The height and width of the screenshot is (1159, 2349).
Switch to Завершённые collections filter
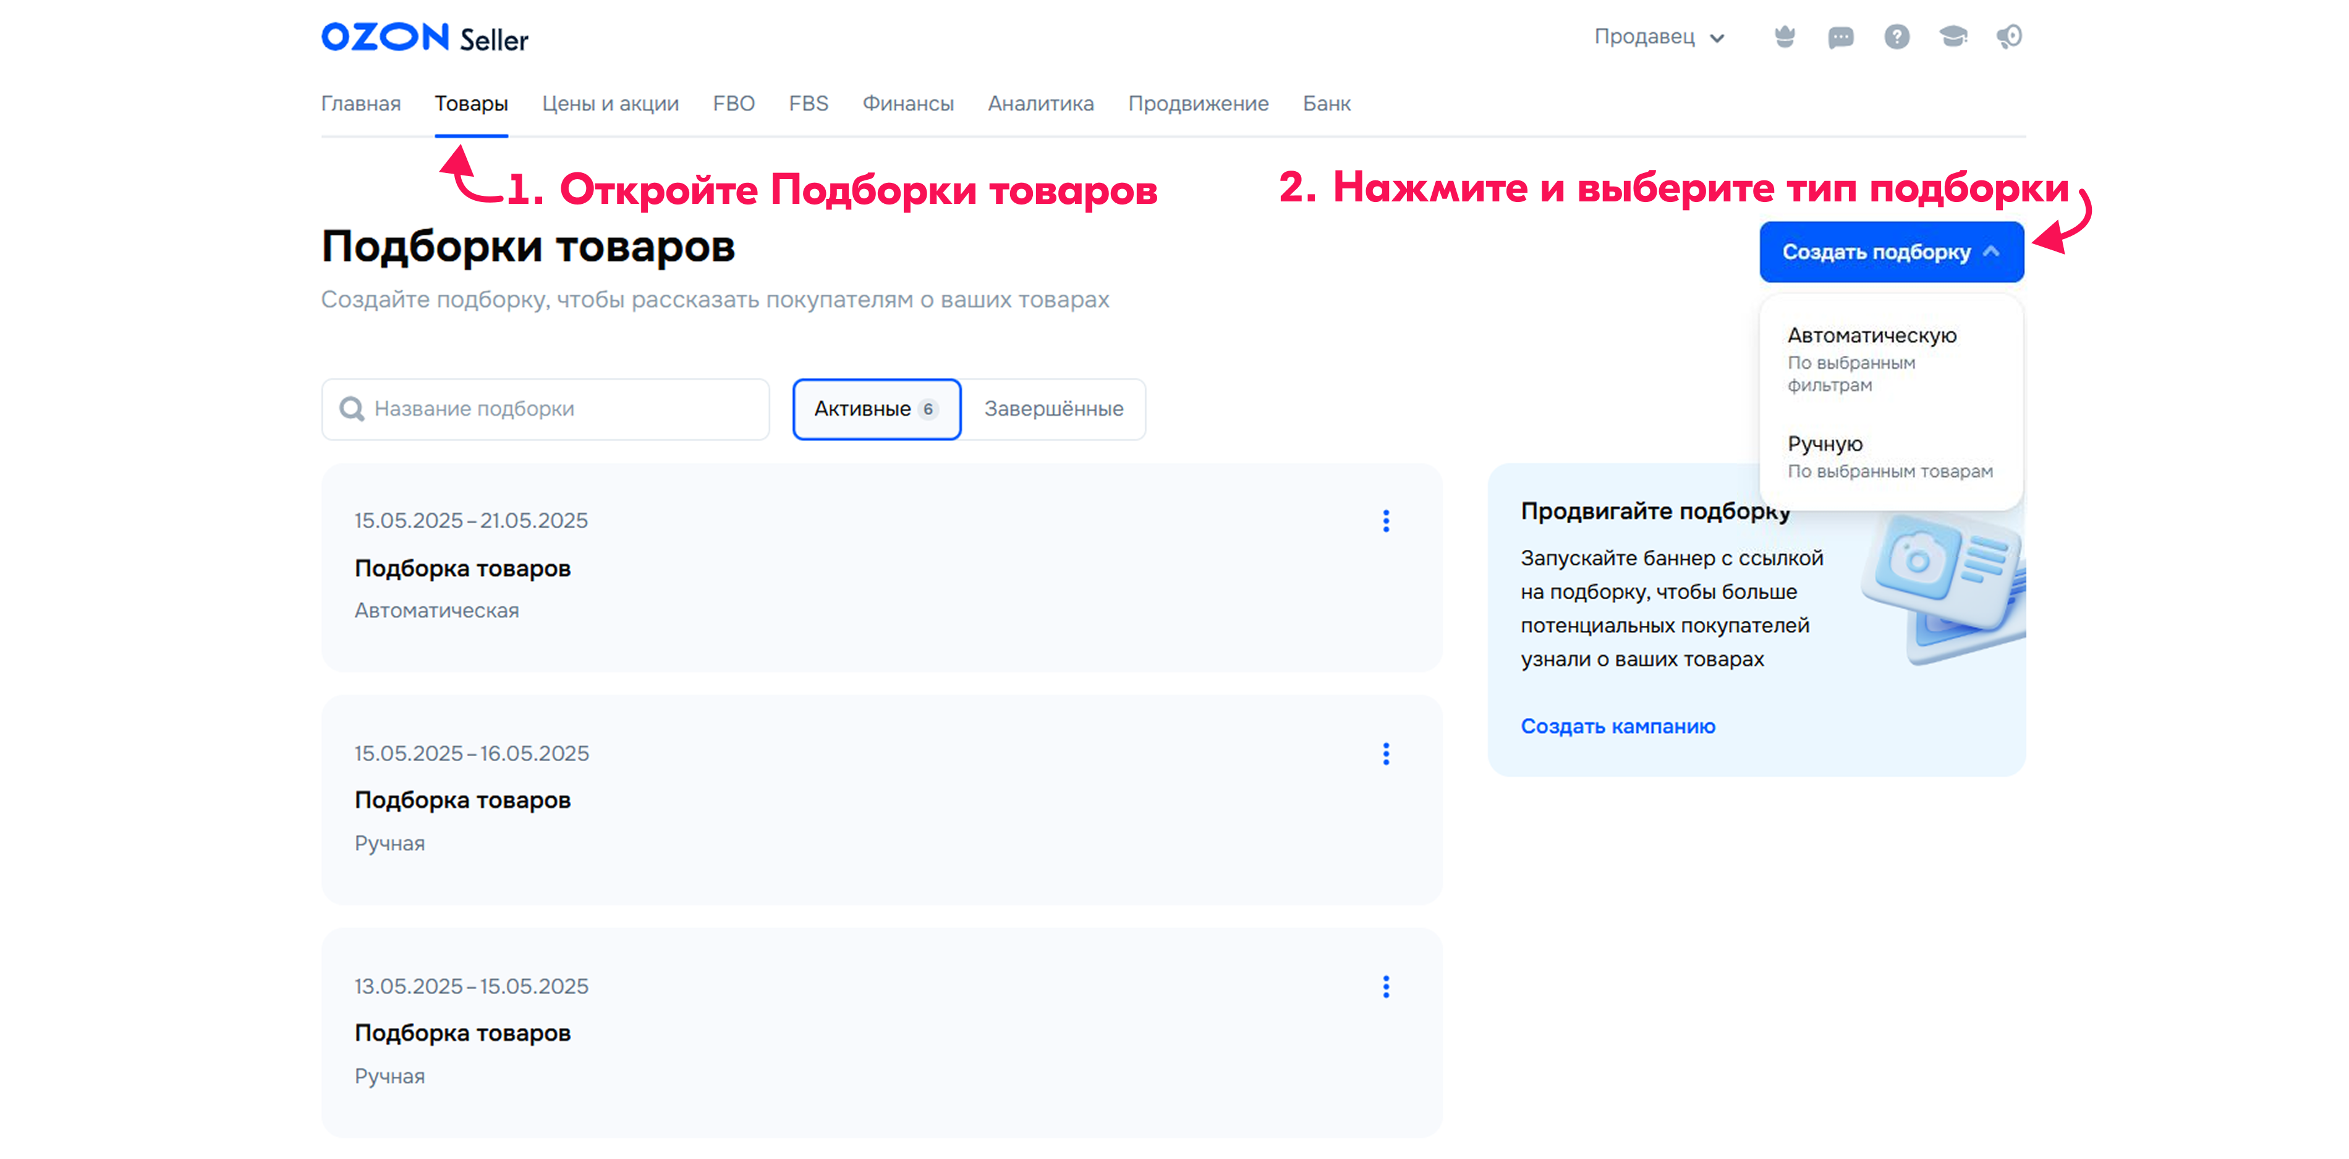tap(1053, 409)
